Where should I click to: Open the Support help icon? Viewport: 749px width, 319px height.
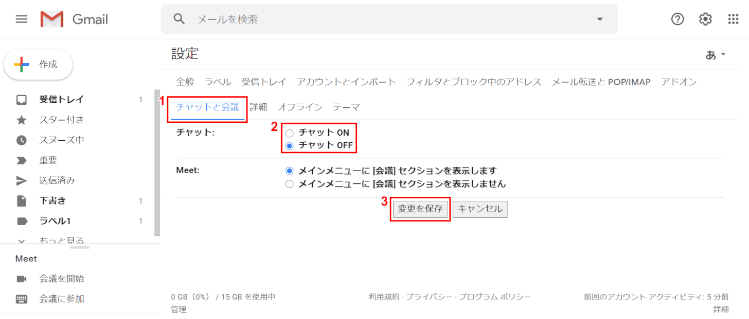[x=677, y=19]
